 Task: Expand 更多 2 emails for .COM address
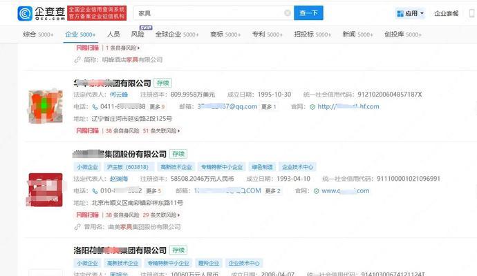pyautogui.click(x=272, y=191)
